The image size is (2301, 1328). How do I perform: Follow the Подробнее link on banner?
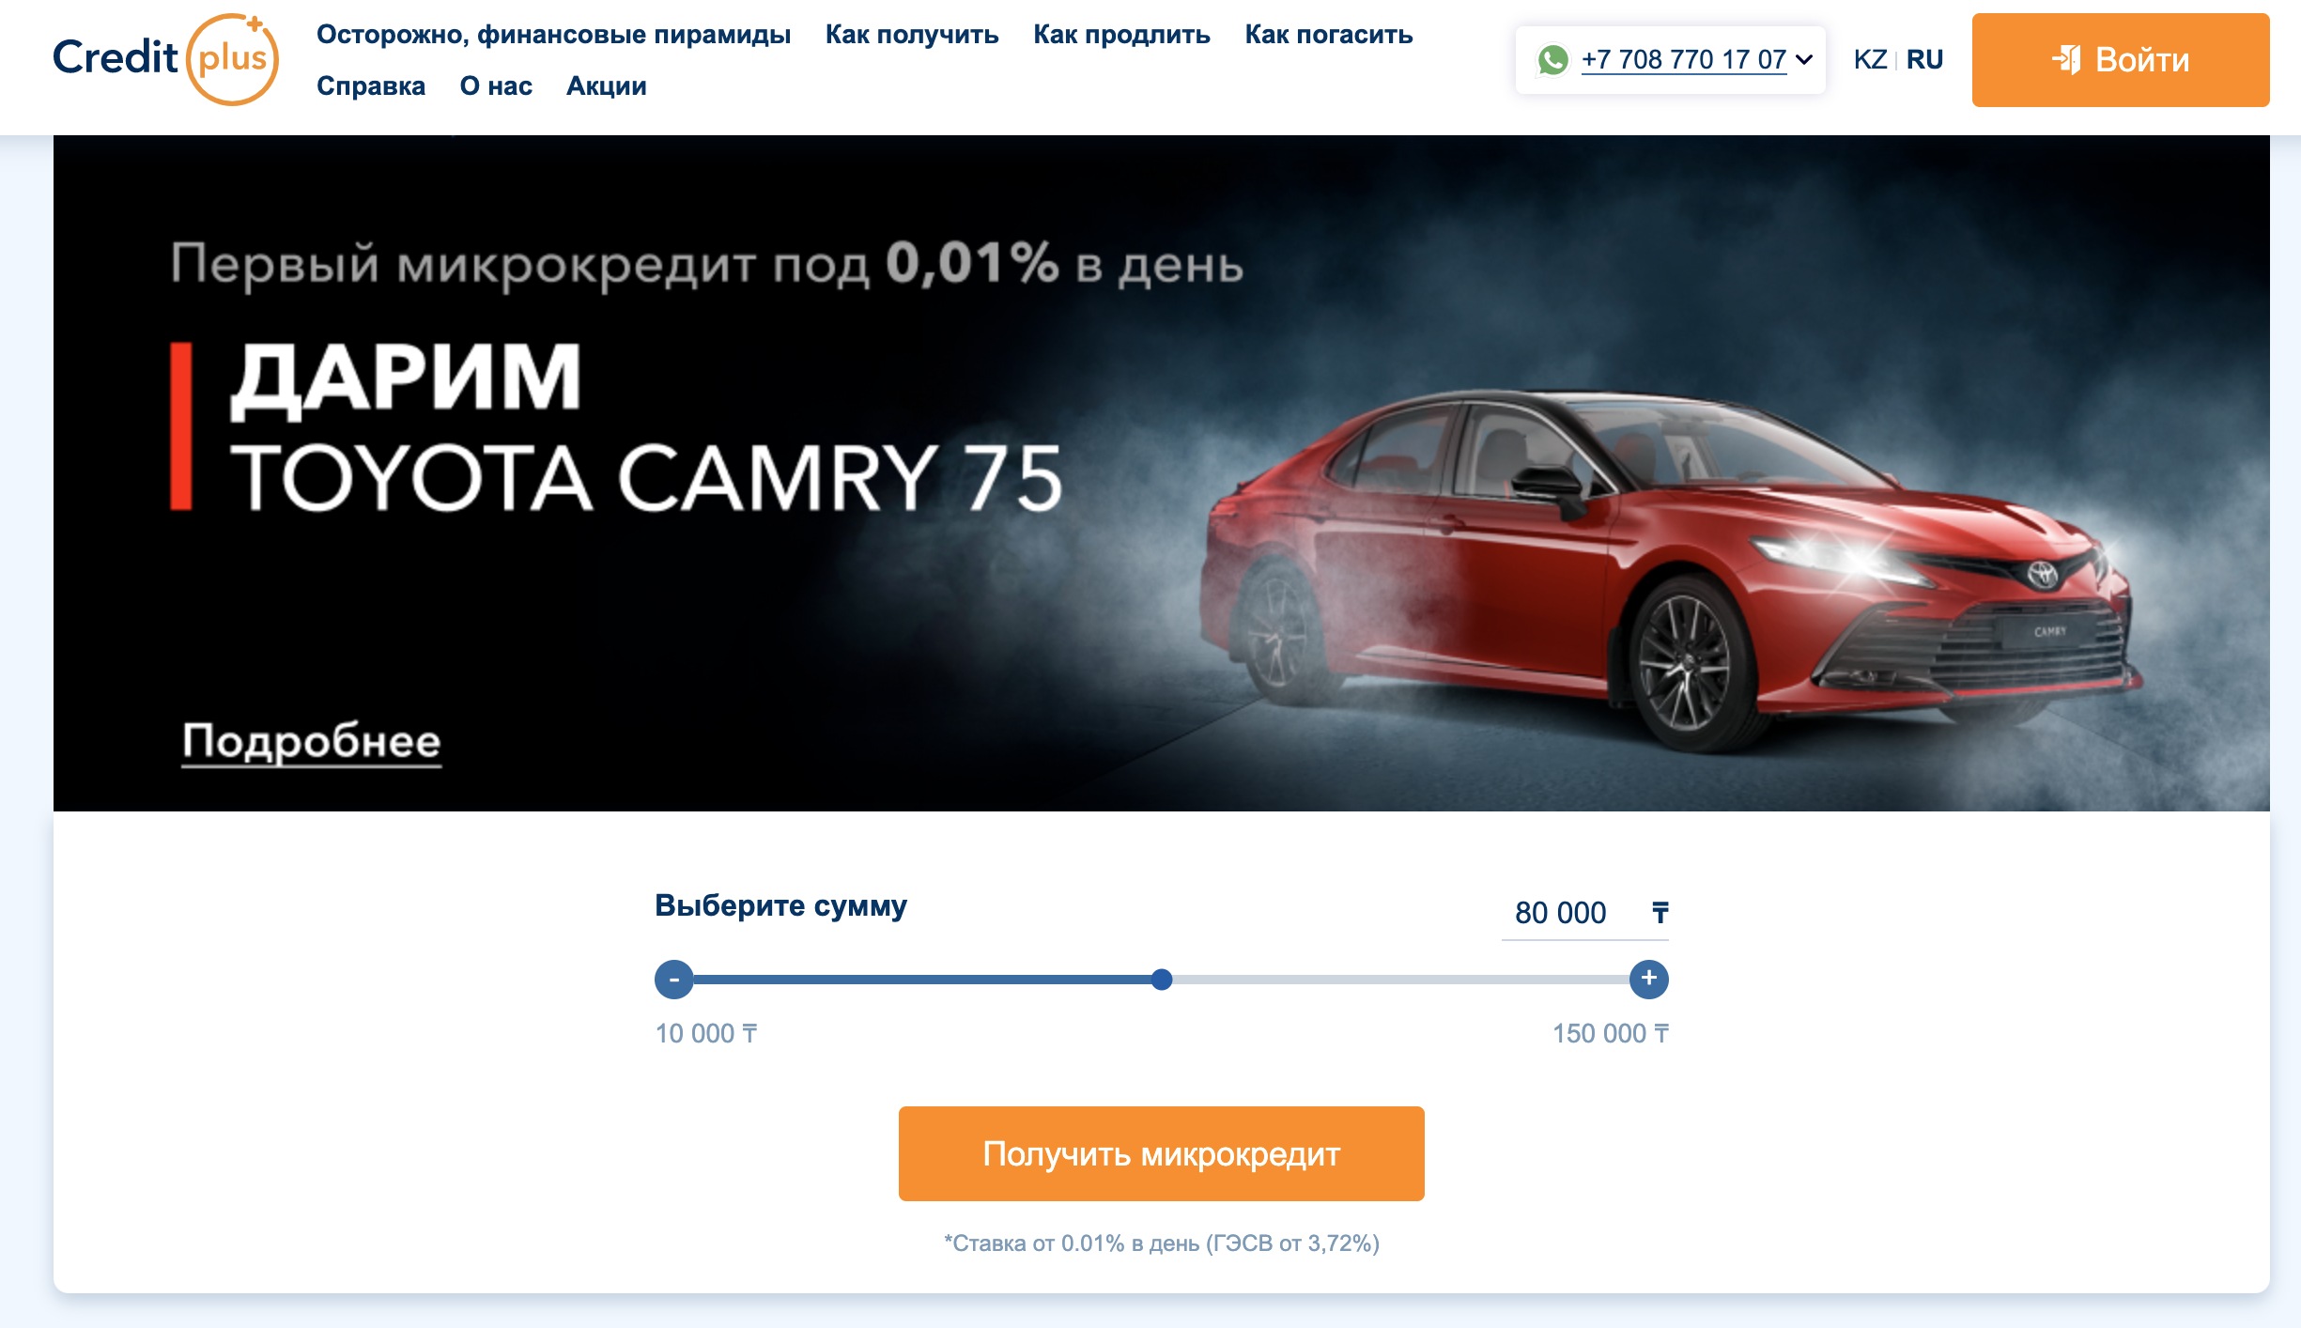pyautogui.click(x=312, y=742)
